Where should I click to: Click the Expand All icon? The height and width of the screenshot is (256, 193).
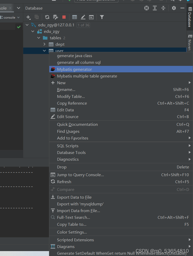[155, 8]
